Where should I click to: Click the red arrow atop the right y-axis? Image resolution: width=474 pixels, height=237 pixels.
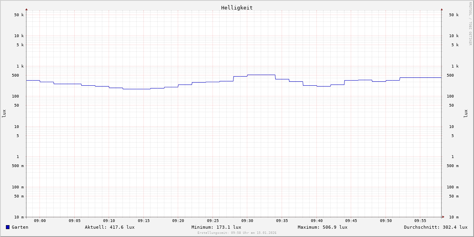(442, 9)
